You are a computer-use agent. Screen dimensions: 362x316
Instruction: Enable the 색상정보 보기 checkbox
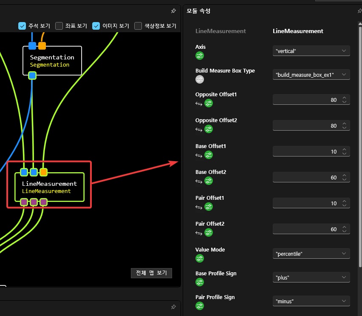(x=138, y=26)
